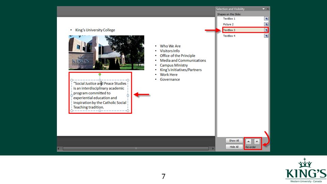Move shape down with Re-order down arrow
The image size is (327, 184).
257,141
